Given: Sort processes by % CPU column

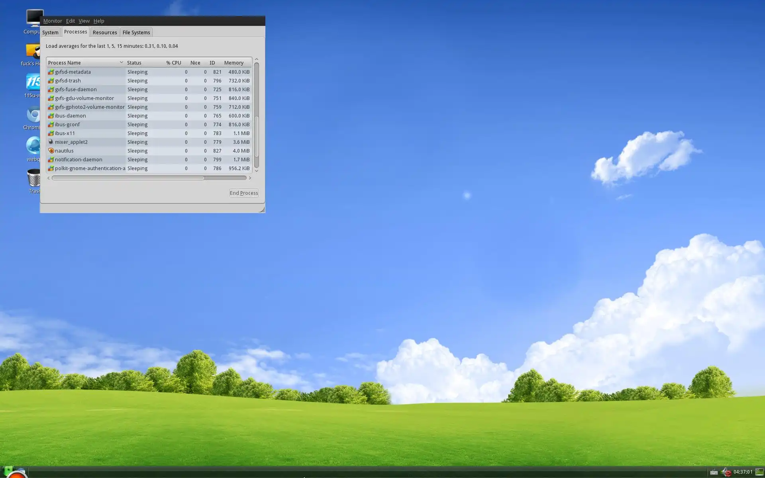Looking at the screenshot, I should pos(174,63).
